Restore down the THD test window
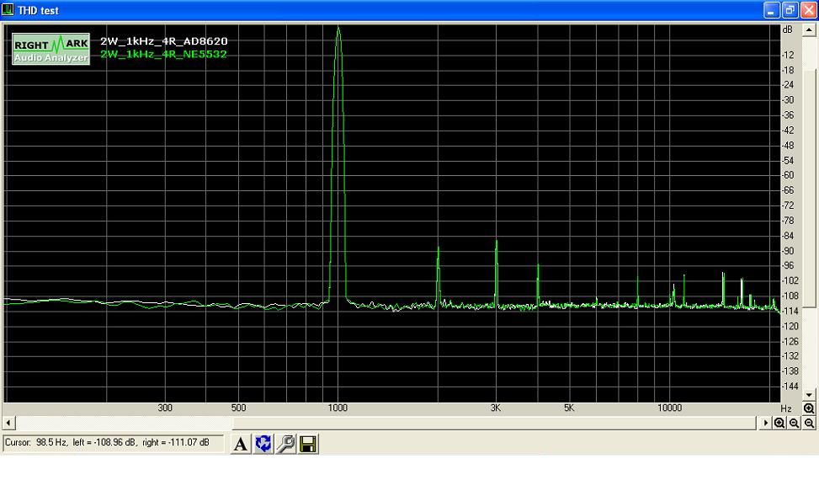Image resolution: width=819 pixels, height=480 pixels. [x=790, y=10]
